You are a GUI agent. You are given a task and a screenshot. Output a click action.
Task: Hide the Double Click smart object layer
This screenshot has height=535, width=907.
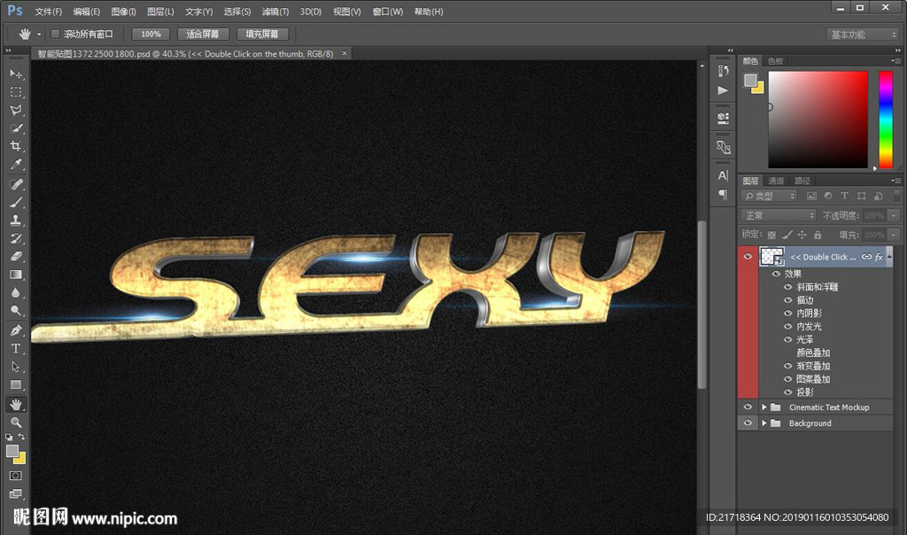[748, 256]
